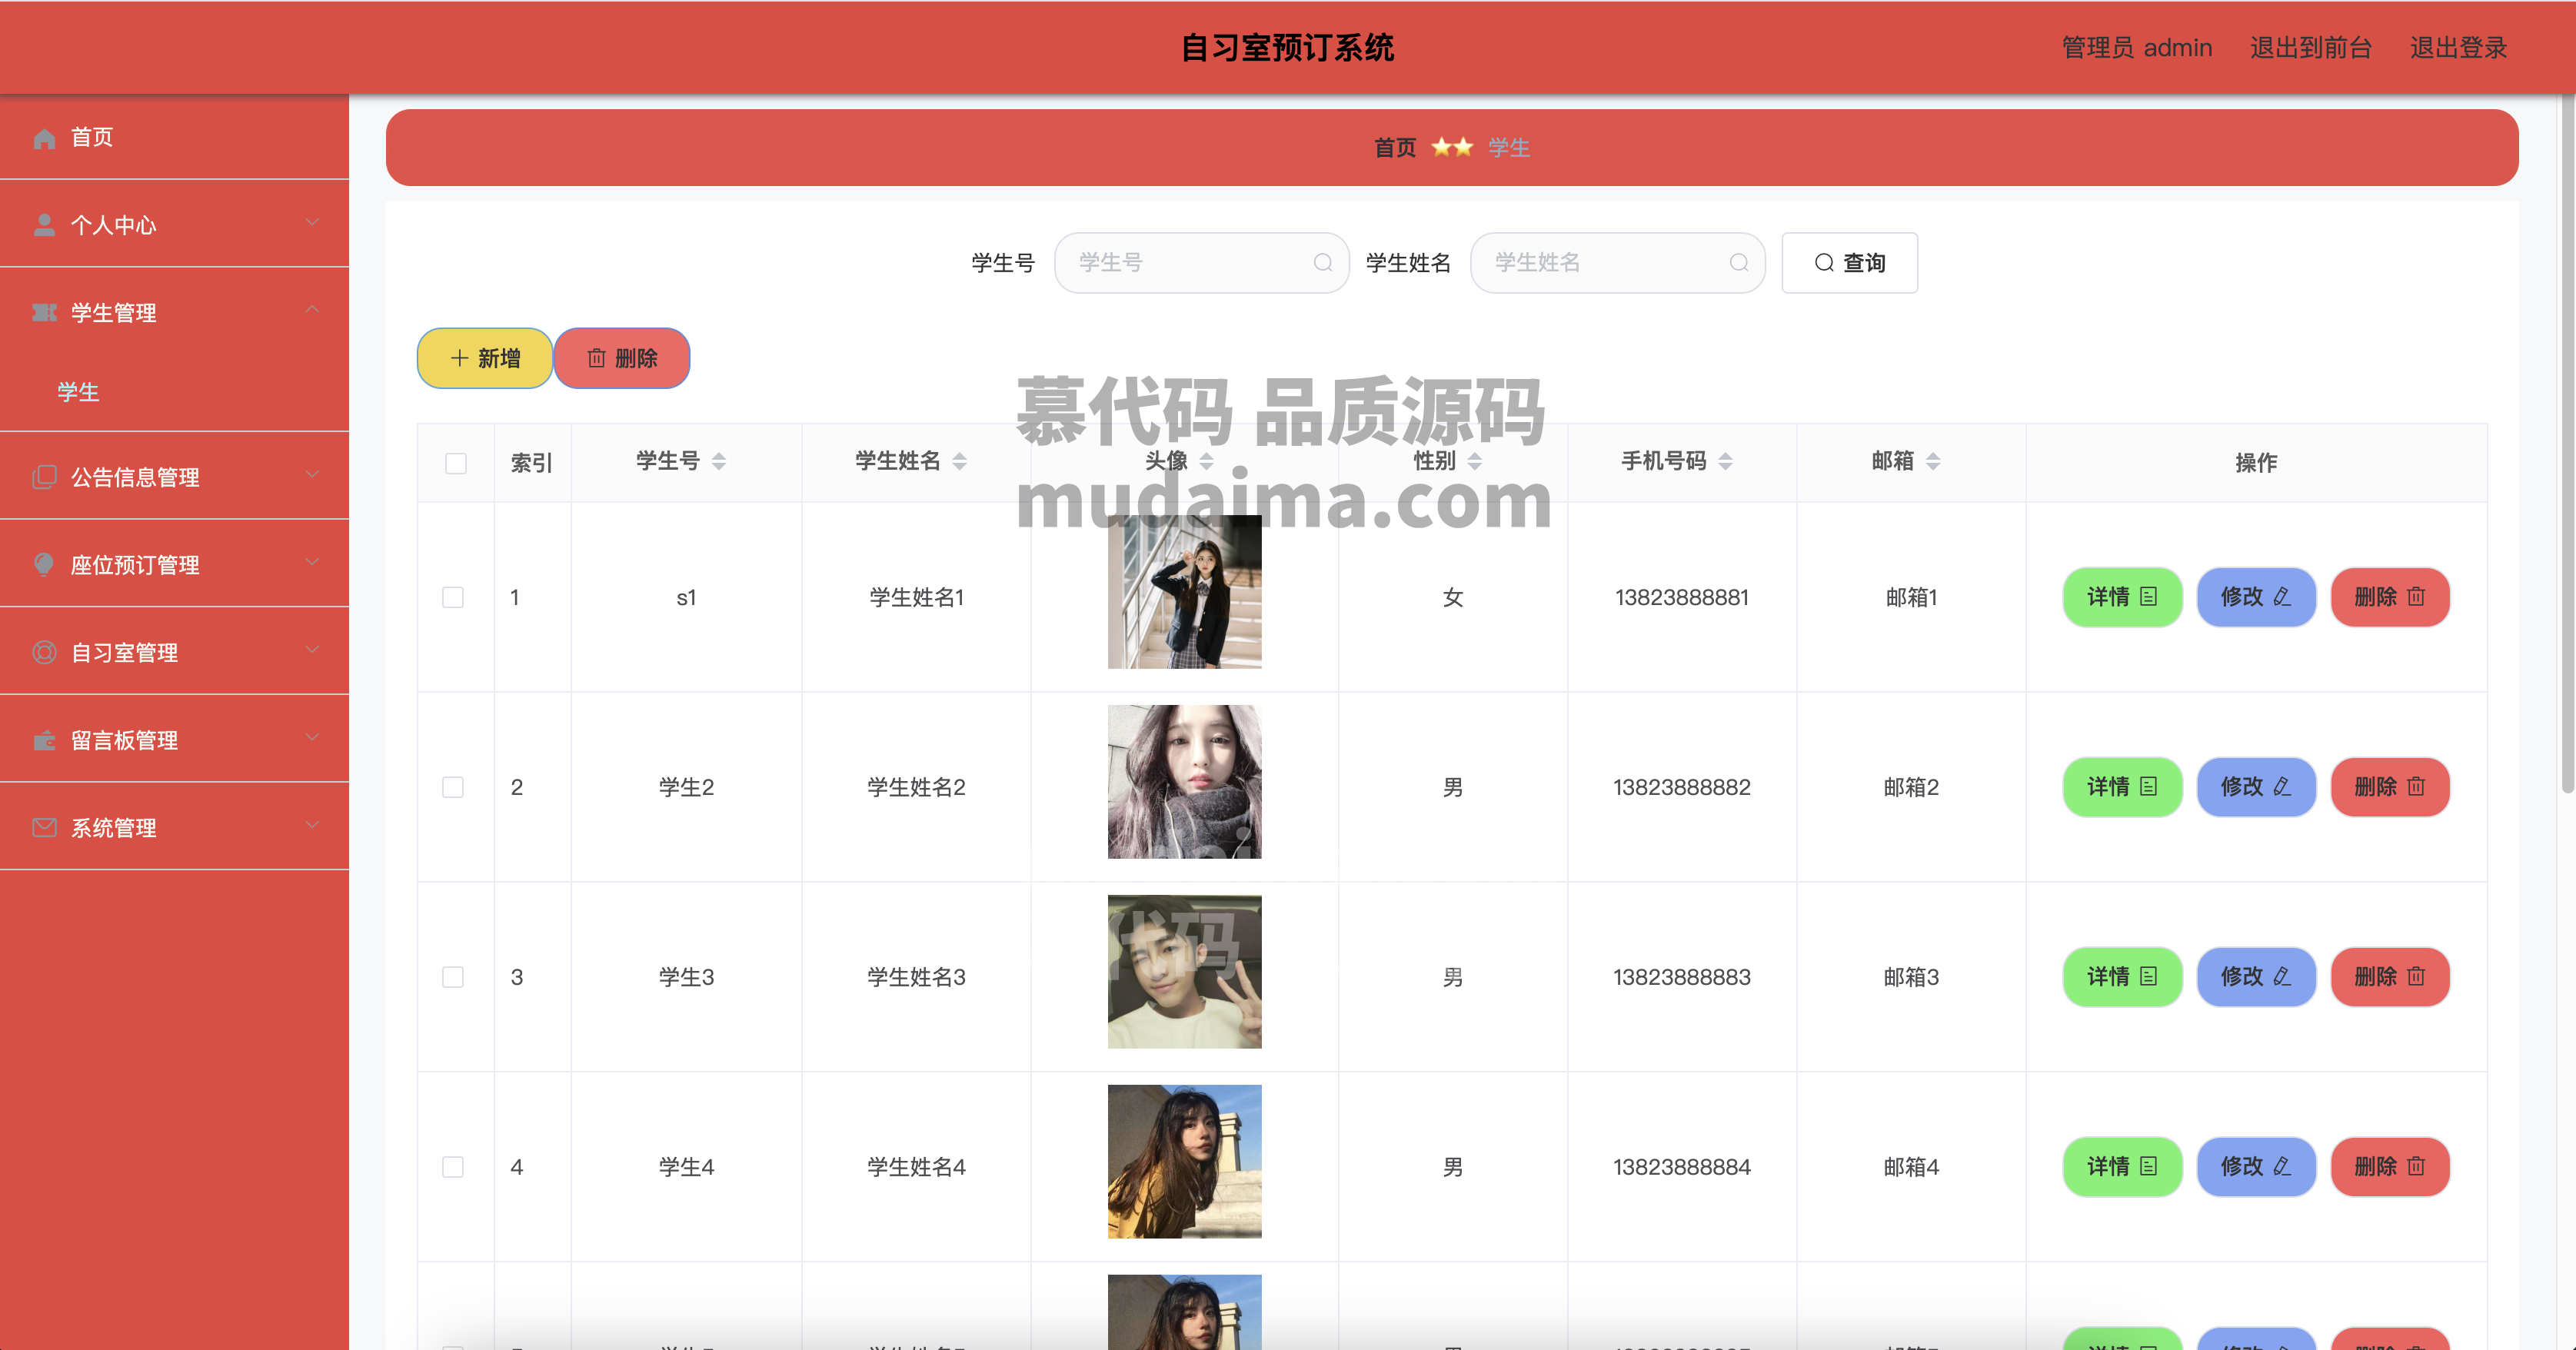Screen dimensions: 2576x1350
Task: Check the row checkbox for 学生姓名2
Action: 453,788
